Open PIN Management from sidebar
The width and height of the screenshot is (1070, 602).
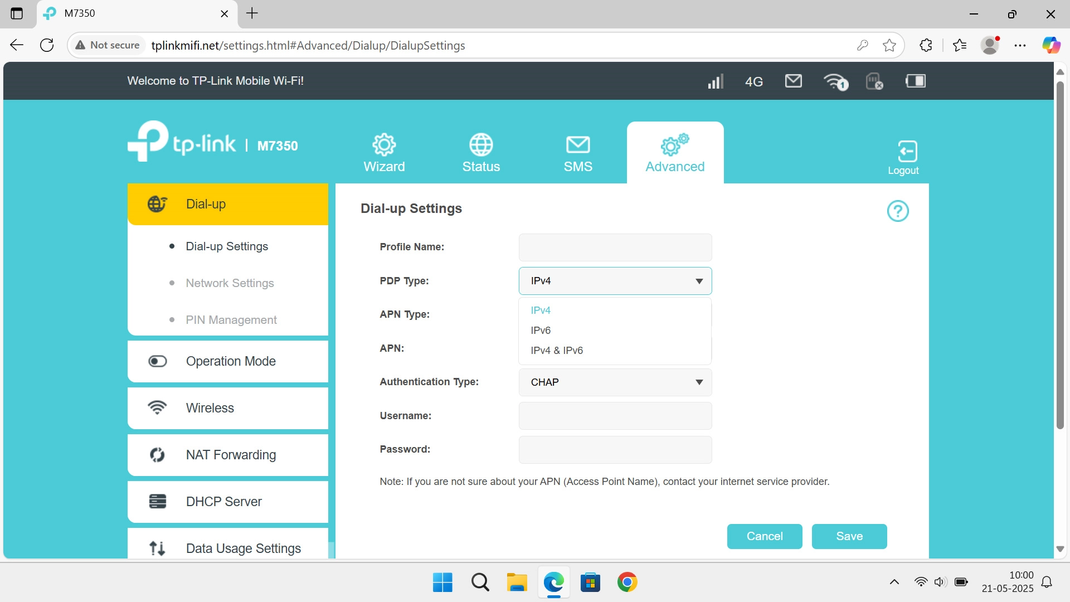coord(231,319)
